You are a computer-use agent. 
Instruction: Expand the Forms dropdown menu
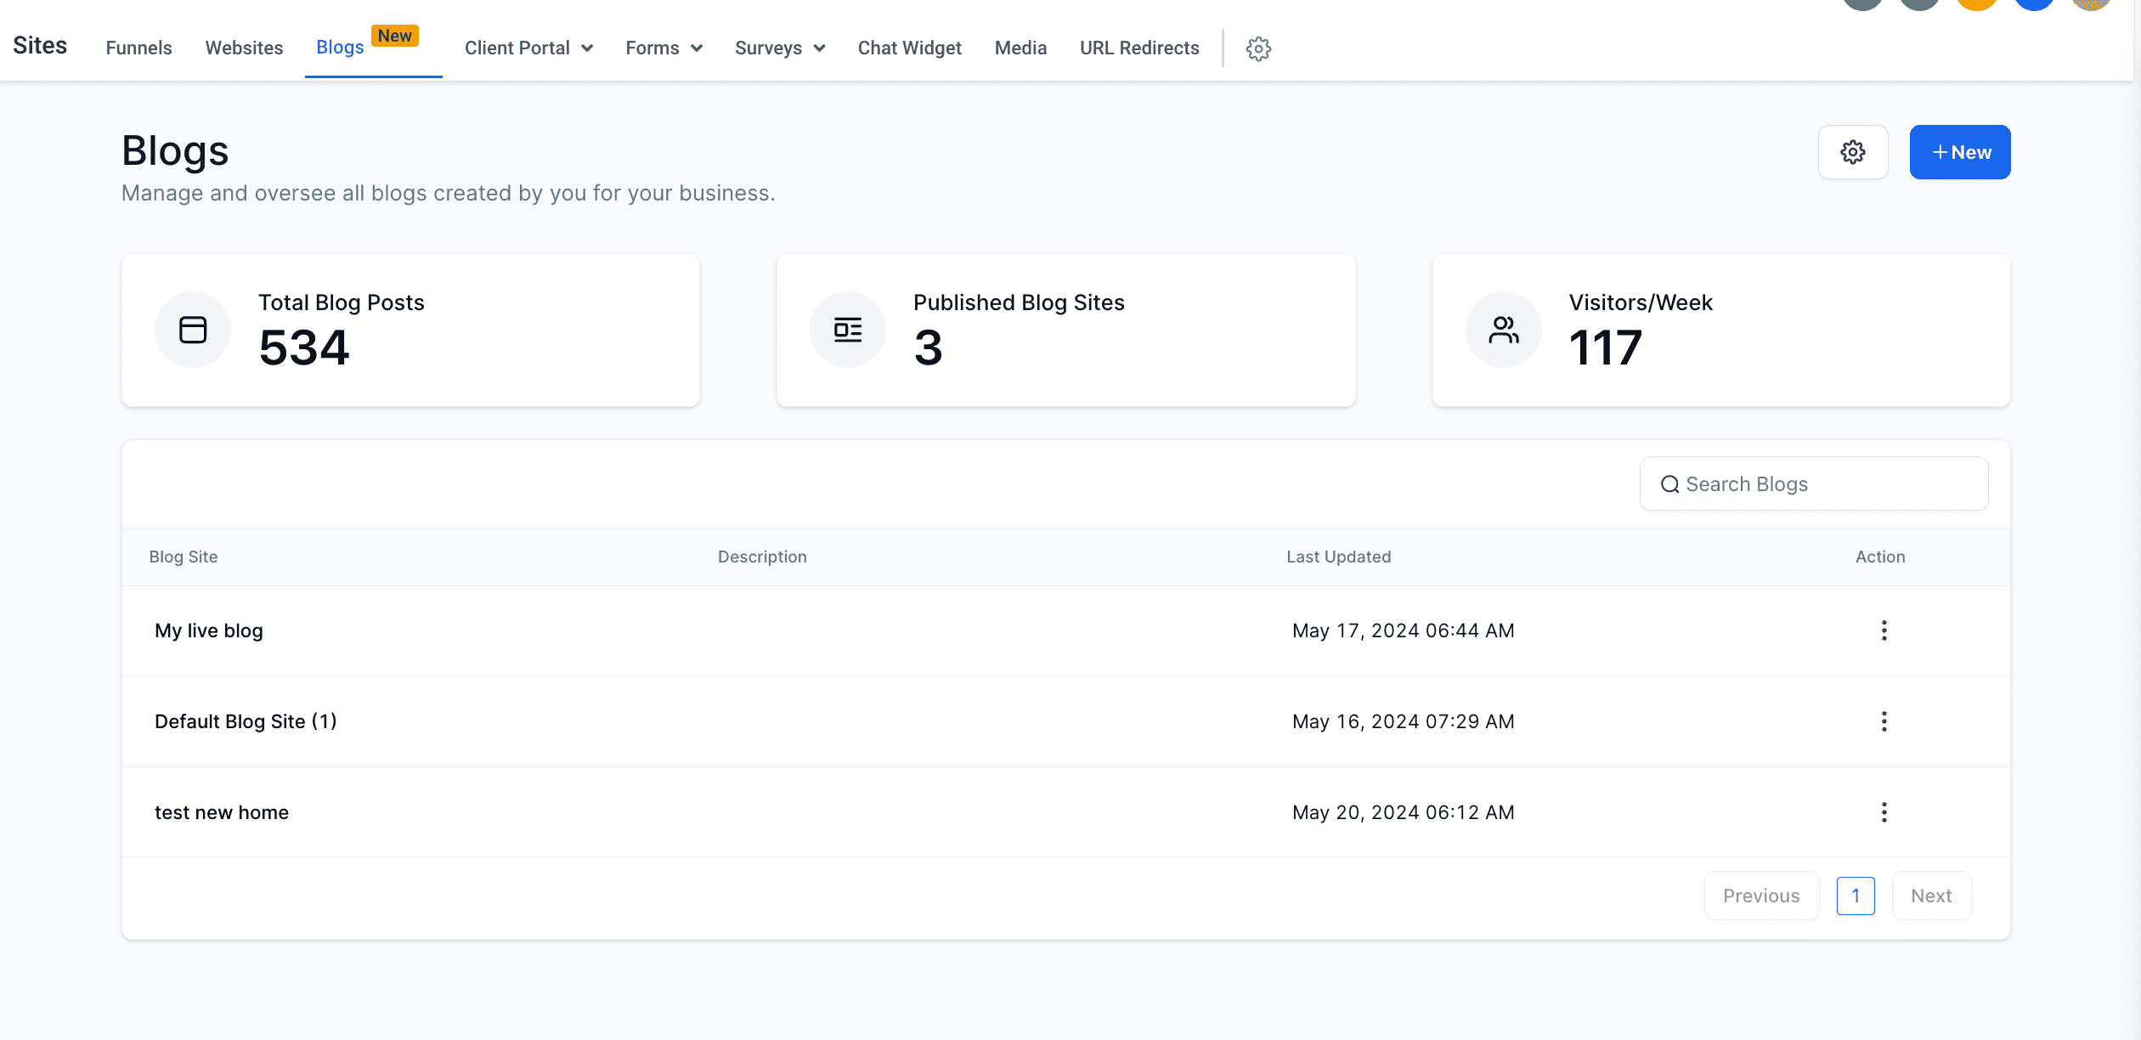pos(664,48)
